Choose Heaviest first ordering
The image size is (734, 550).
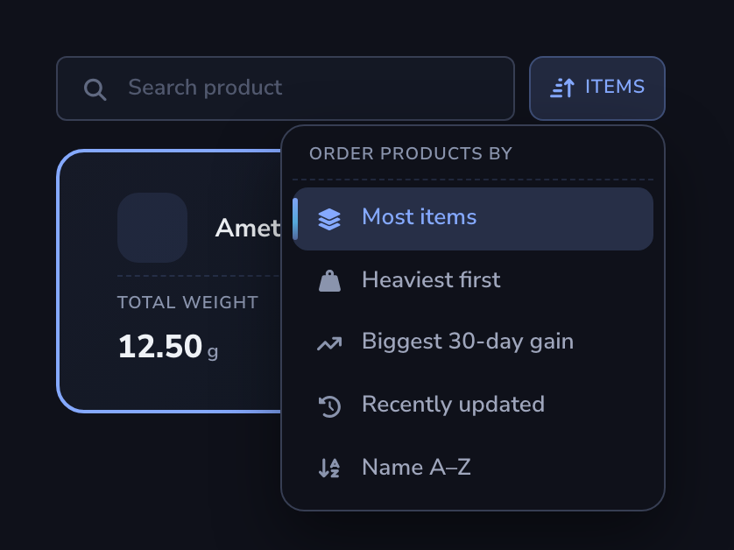click(473, 280)
